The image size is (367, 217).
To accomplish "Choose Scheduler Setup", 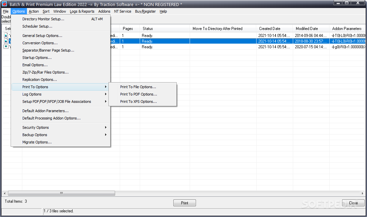I will pos(61,26).
